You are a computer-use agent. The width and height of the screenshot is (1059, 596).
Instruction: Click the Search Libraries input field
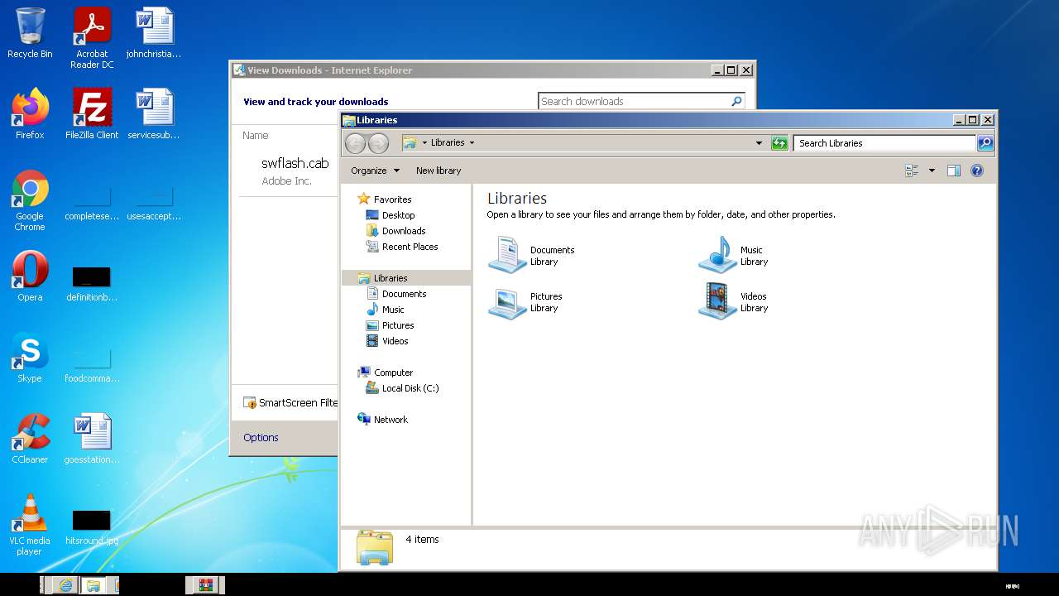click(x=884, y=143)
